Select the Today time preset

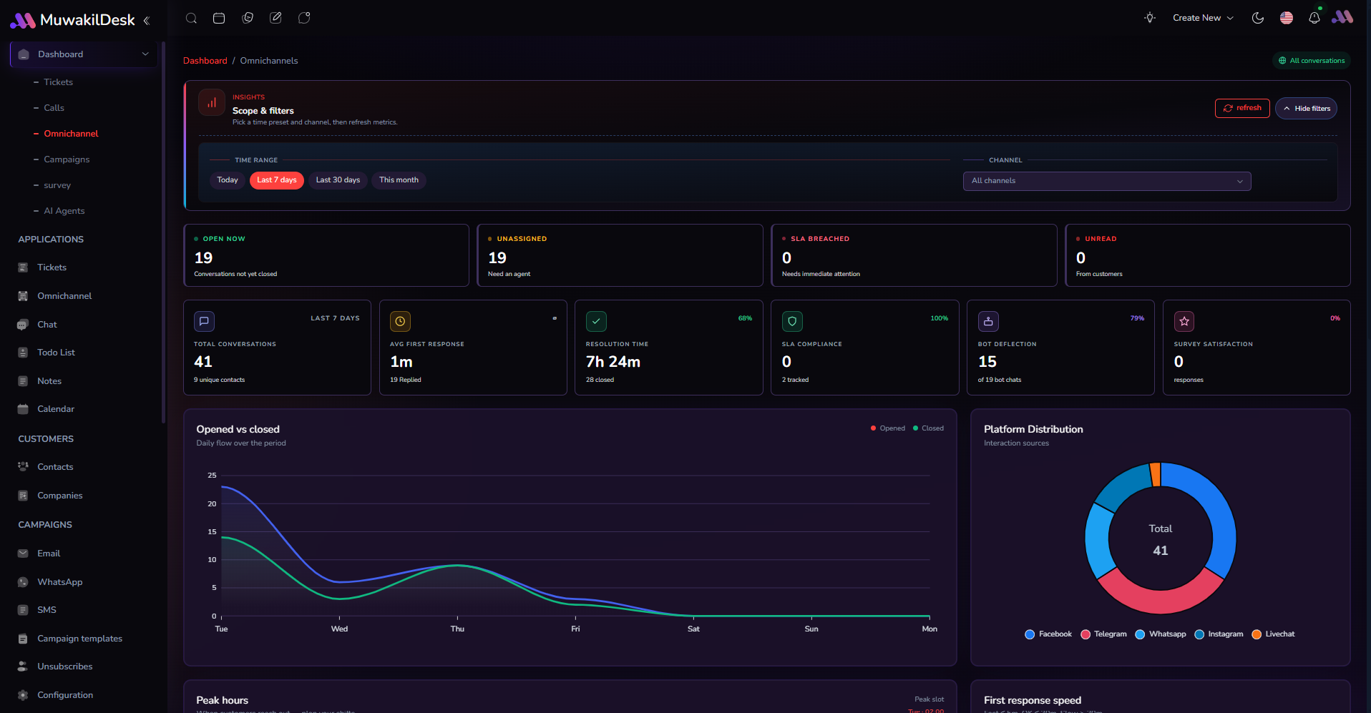[x=228, y=180]
